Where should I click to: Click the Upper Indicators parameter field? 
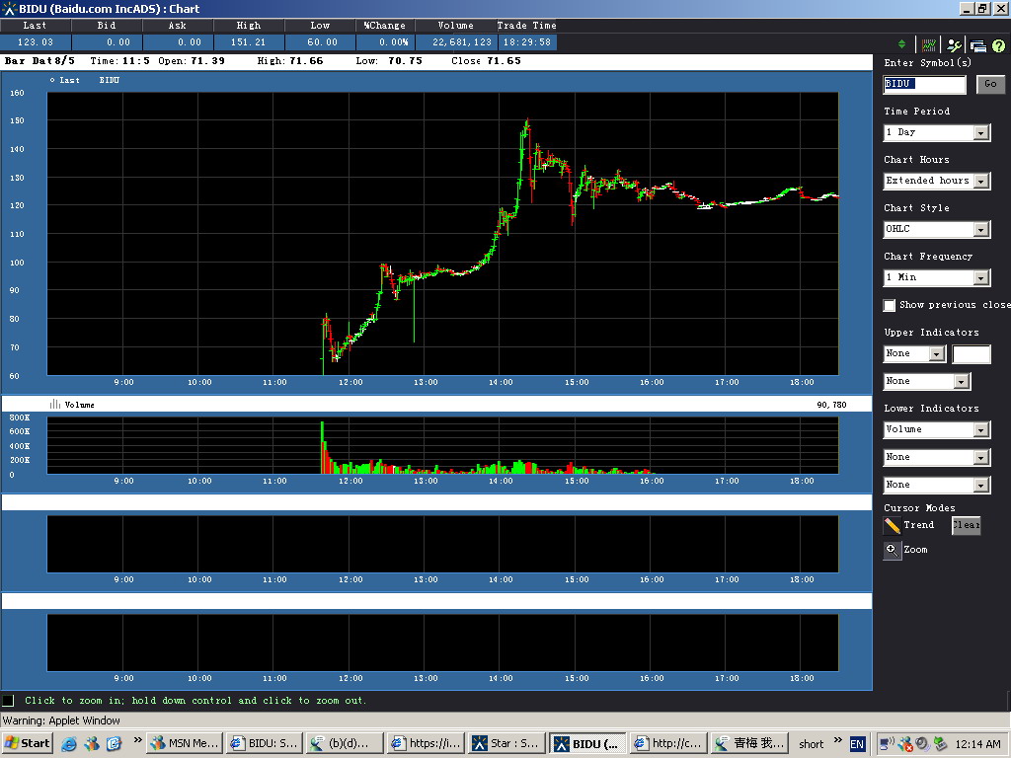click(x=972, y=354)
